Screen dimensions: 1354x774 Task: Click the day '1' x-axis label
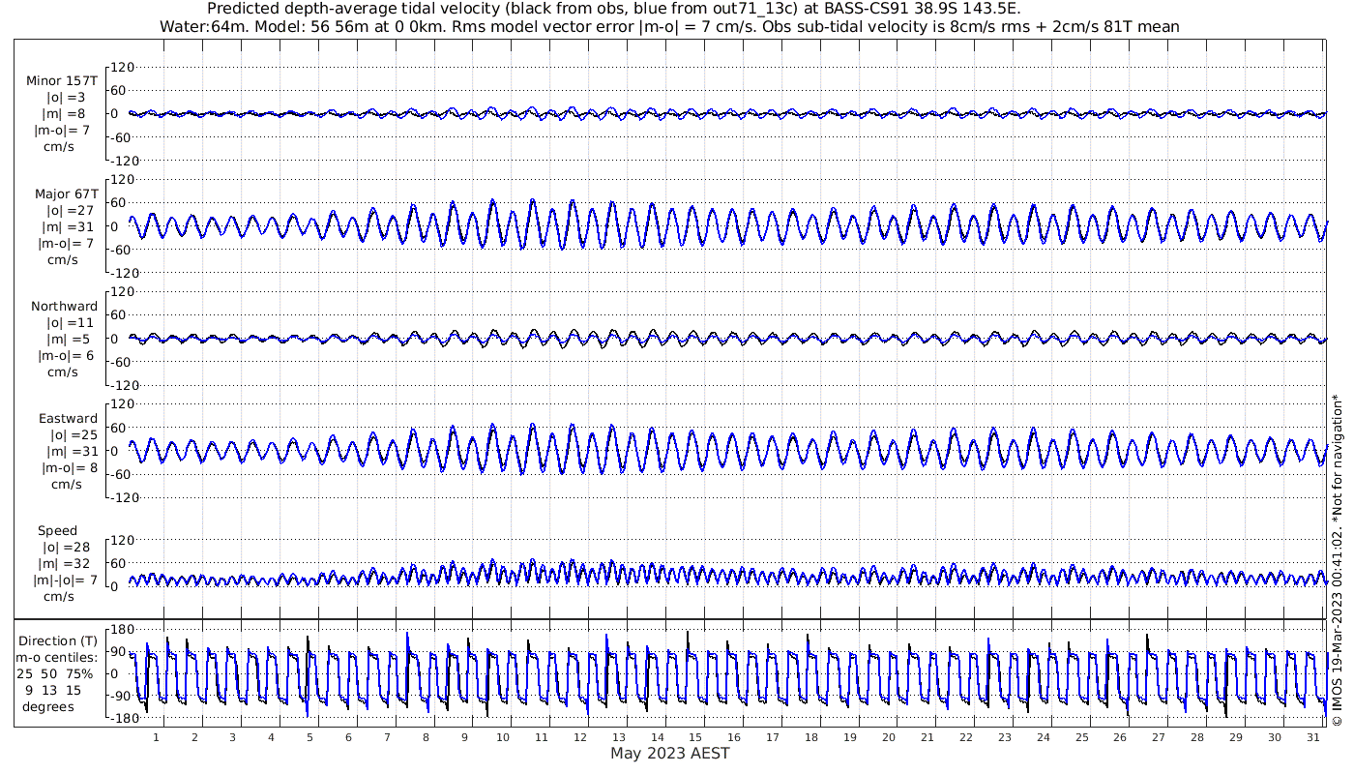156,737
